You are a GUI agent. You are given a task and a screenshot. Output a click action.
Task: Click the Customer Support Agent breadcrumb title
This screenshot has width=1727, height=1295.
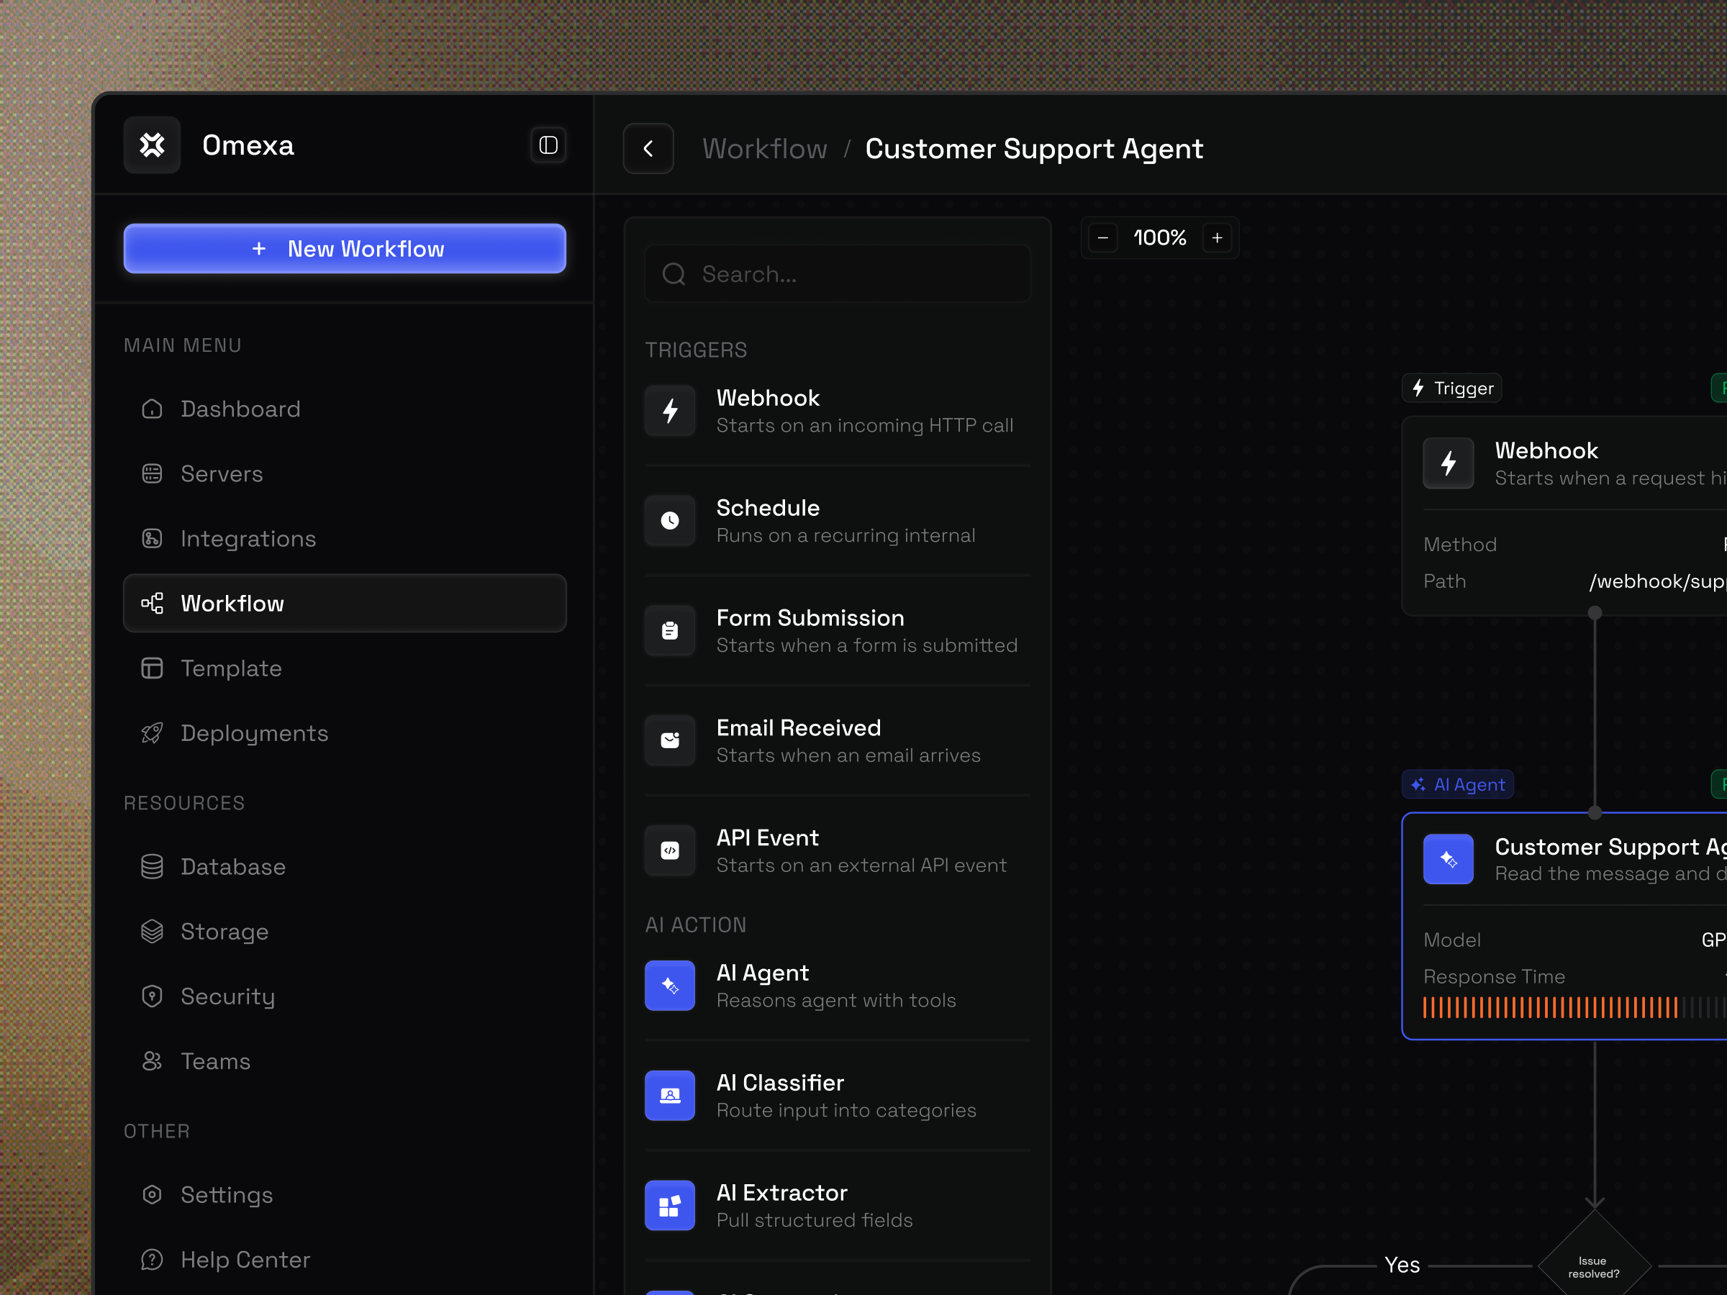tap(1034, 148)
